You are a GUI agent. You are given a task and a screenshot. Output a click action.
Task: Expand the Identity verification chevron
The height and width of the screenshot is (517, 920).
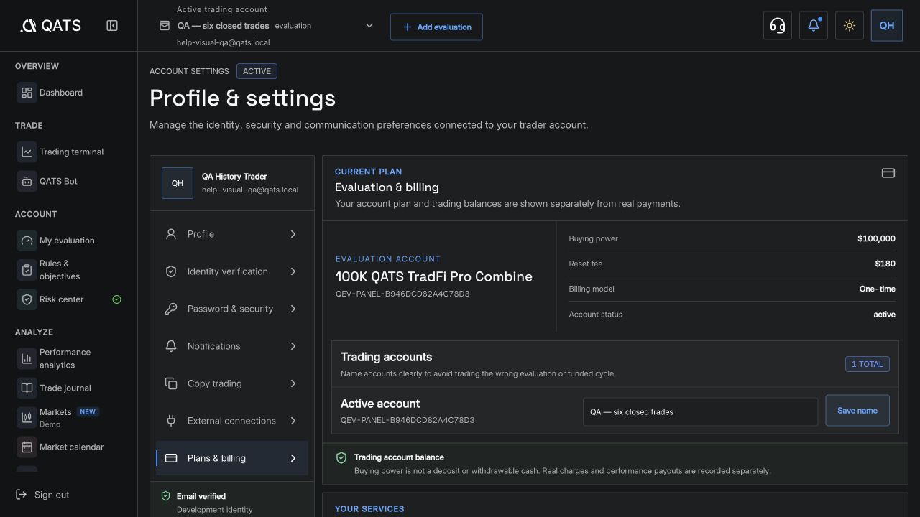click(293, 271)
